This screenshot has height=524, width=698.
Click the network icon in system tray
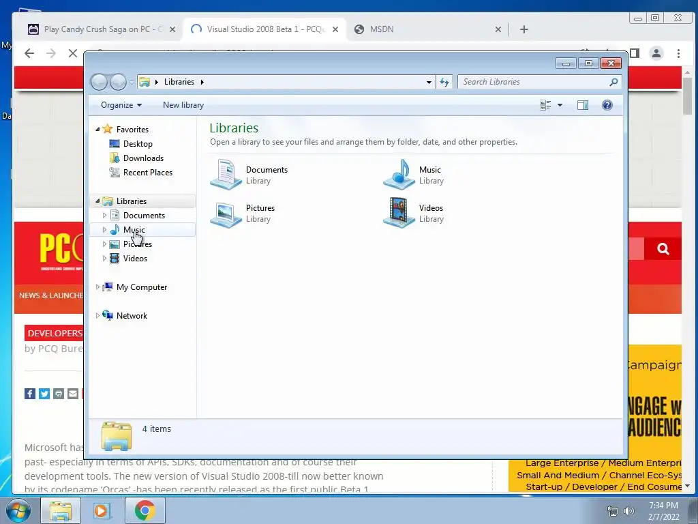tap(613, 511)
